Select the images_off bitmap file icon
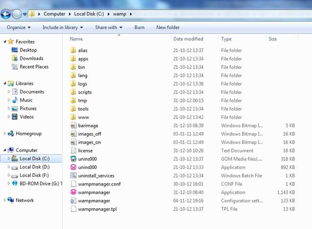 [x=73, y=134]
